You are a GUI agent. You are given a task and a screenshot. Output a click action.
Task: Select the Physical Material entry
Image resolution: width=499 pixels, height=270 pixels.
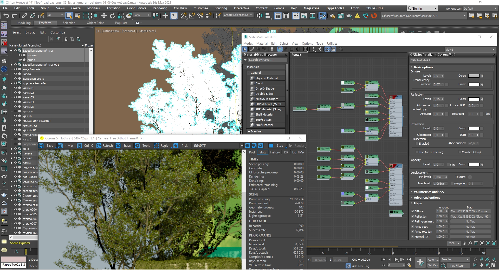(x=267, y=78)
